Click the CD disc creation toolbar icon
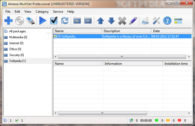The width and height of the screenshot is (195, 126). [x=19, y=21]
